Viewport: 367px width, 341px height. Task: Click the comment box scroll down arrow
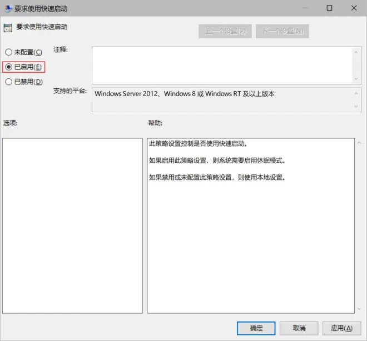pyautogui.click(x=356, y=79)
